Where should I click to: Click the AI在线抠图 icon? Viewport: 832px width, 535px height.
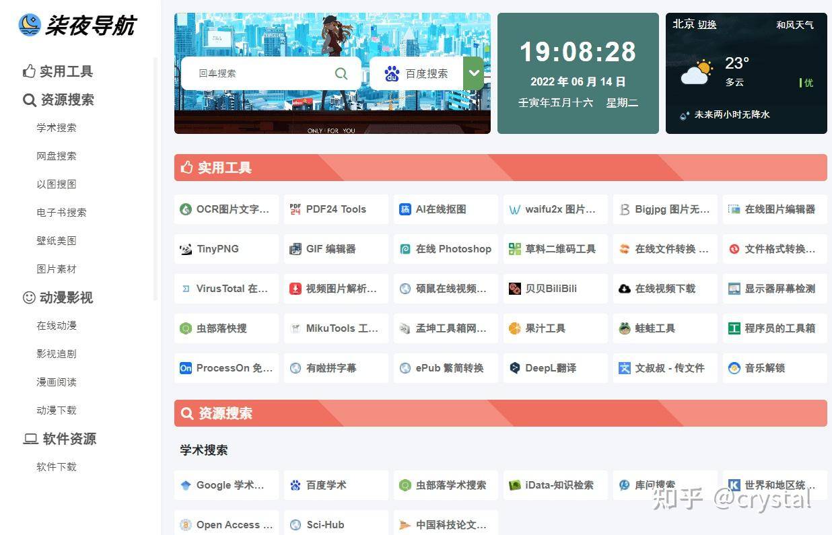[x=405, y=209]
